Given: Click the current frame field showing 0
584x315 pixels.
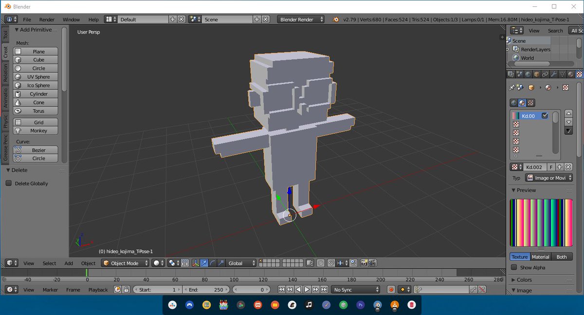Looking at the screenshot, I should [251, 290].
